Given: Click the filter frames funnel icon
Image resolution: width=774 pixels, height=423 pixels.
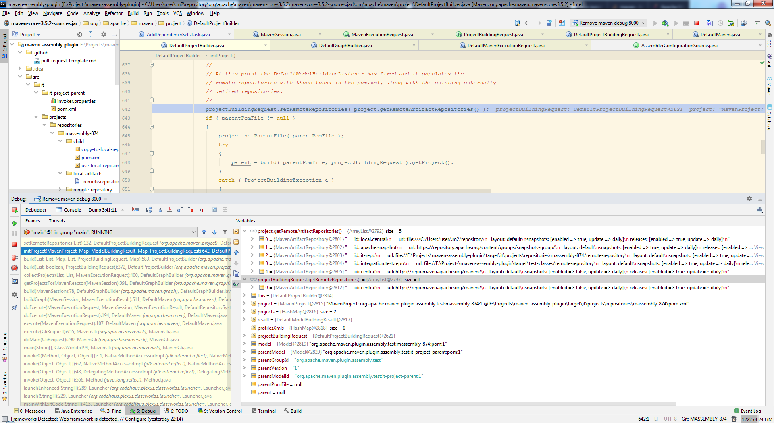Looking at the screenshot, I should (x=225, y=232).
